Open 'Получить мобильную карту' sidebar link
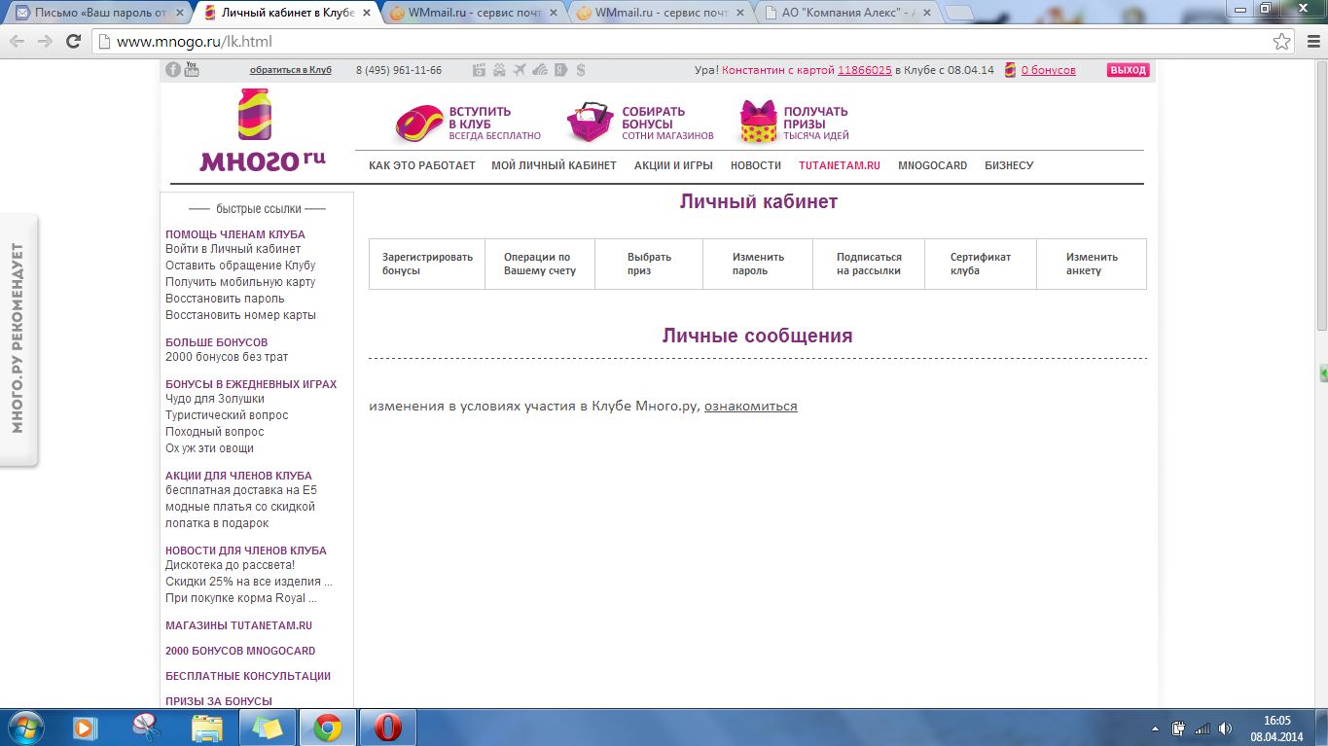The height and width of the screenshot is (746, 1328). point(240,282)
